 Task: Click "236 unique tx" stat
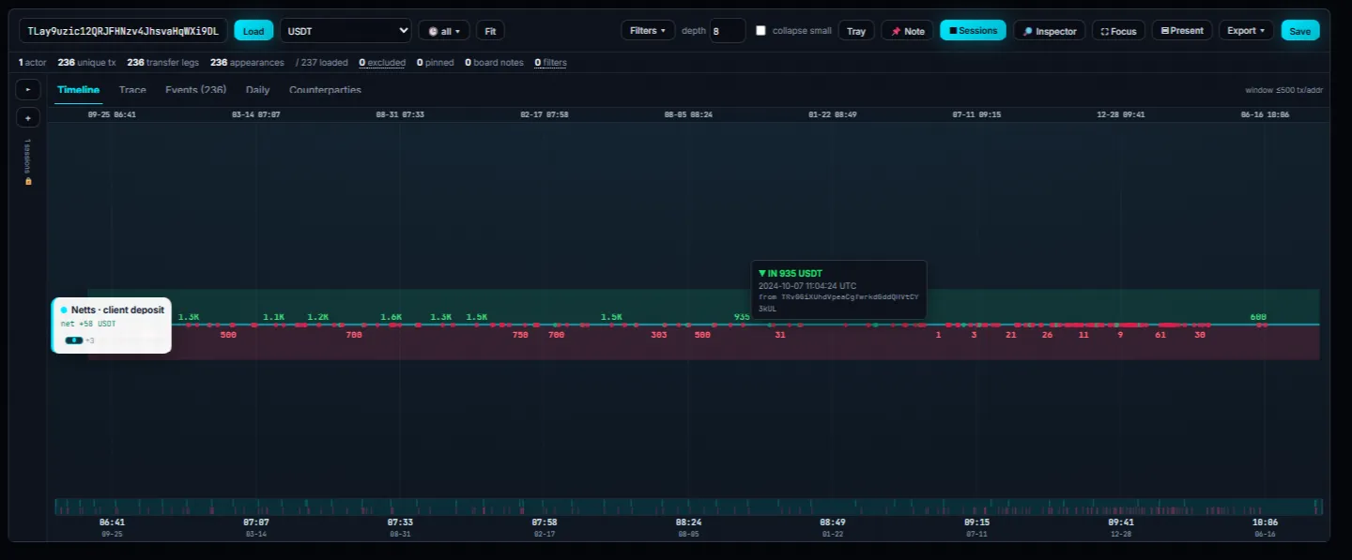(x=87, y=63)
